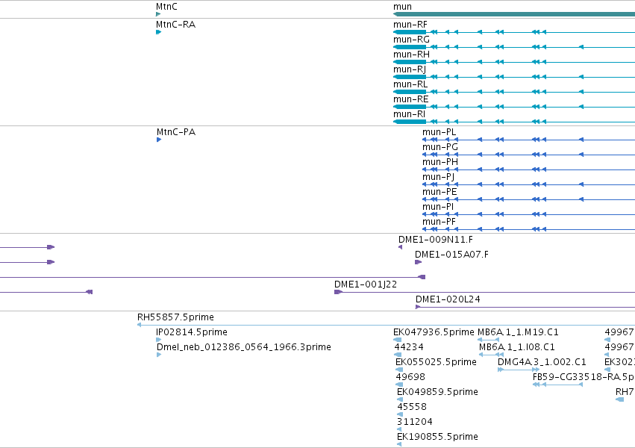Select the DME1-009N11.F clone arrow glyph
635x448 pixels.
401,247
